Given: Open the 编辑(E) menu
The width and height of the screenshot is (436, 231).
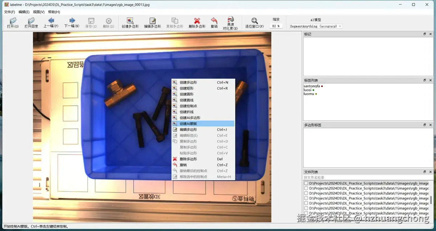Looking at the screenshot, I should pyautogui.click(x=24, y=12).
